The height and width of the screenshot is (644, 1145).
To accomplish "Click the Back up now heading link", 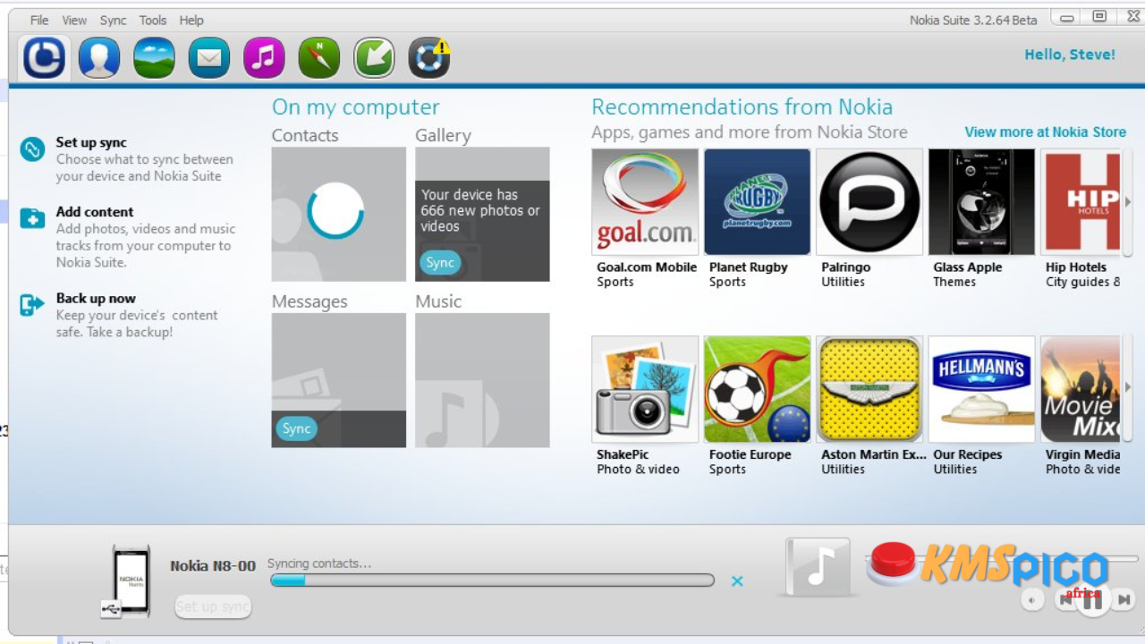I will pyautogui.click(x=96, y=299).
